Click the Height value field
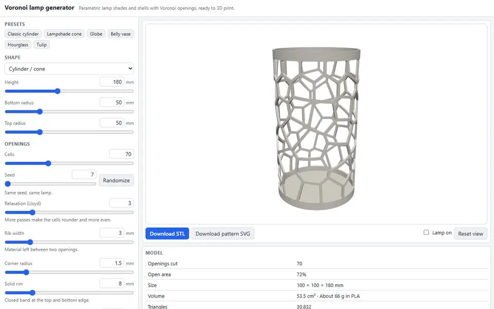494x309 pixels. (x=112, y=82)
